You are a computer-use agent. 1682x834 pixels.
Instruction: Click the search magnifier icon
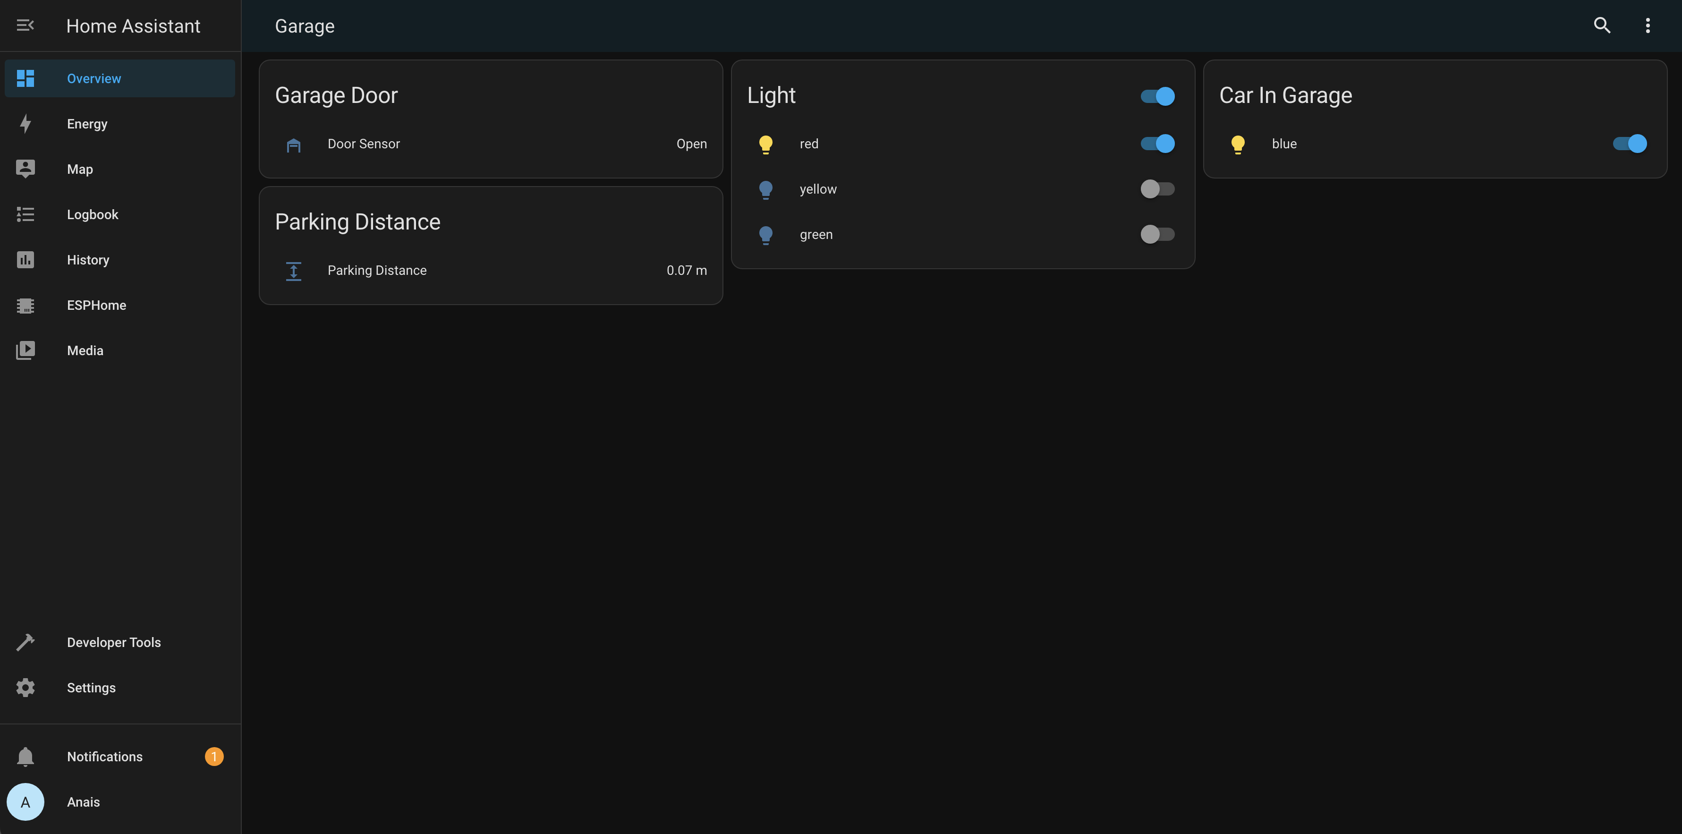coord(1602,26)
